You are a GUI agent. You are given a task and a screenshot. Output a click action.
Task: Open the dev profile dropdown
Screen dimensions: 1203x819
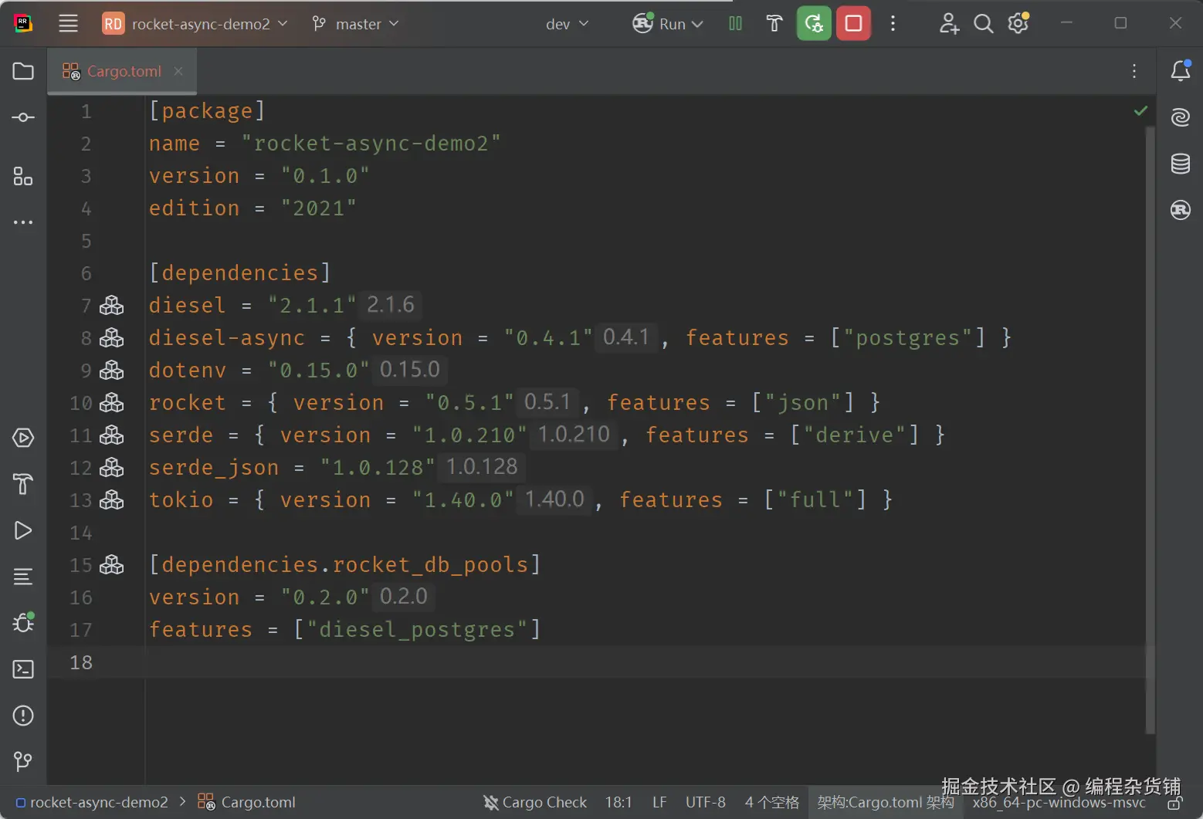(x=567, y=24)
